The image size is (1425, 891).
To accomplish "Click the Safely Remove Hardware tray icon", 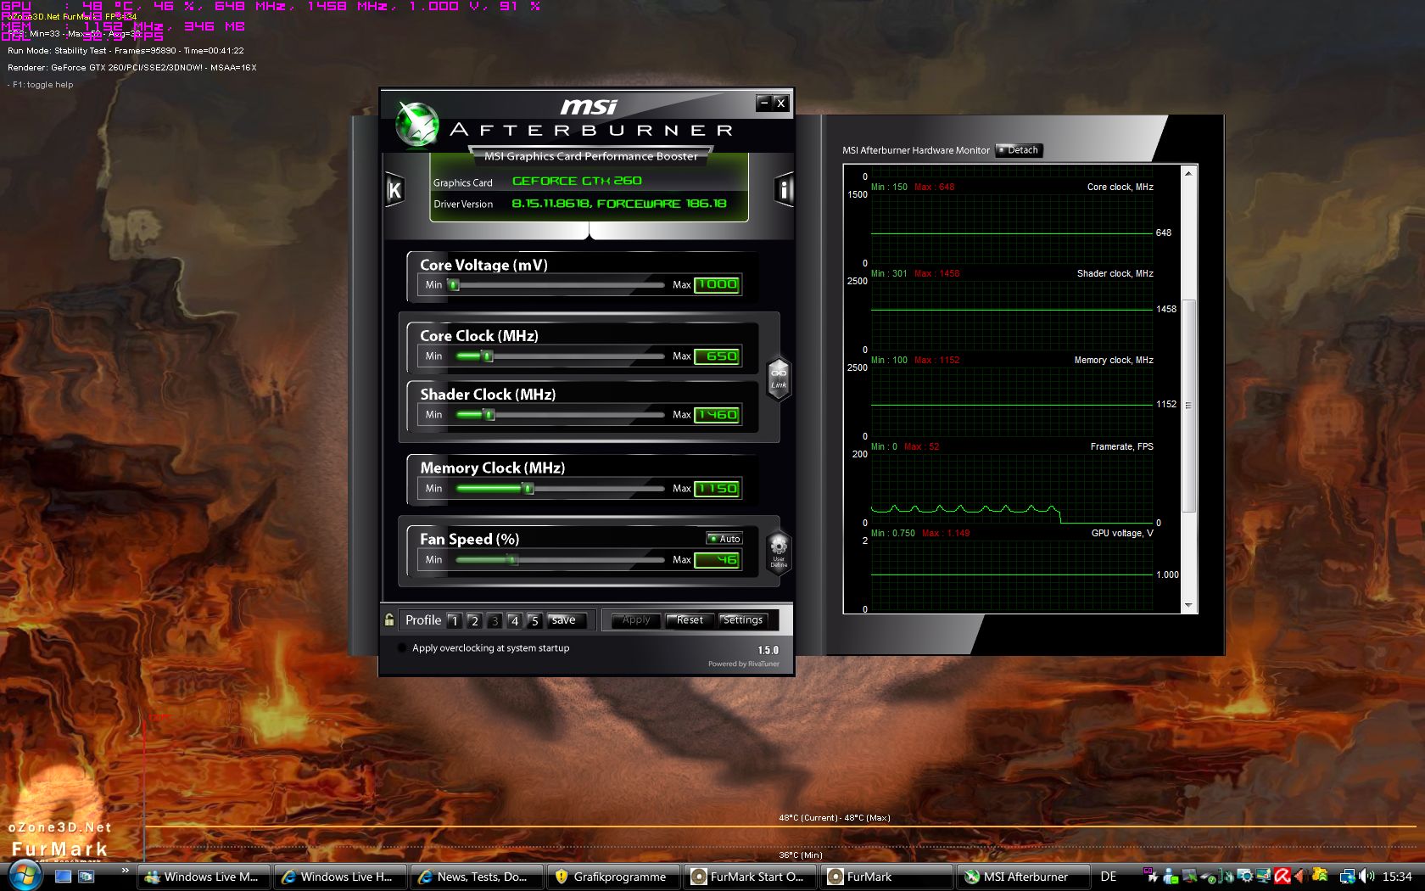I will point(1209,878).
